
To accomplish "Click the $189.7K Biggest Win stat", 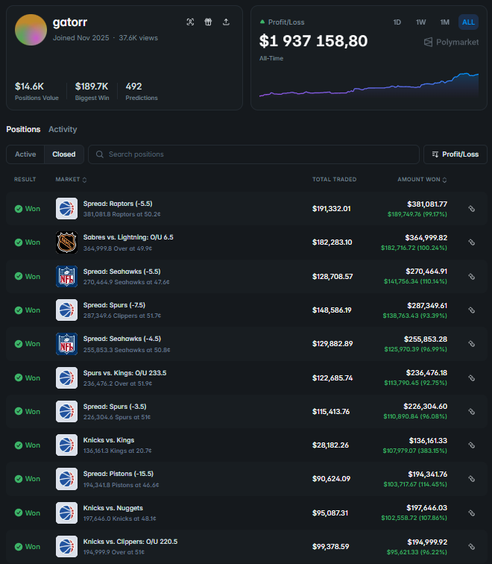I will click(x=92, y=91).
